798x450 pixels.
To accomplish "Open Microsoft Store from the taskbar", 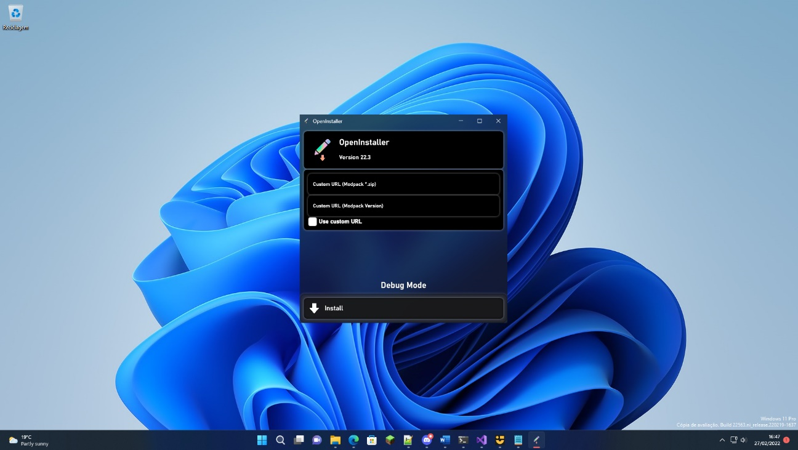I will (372, 440).
